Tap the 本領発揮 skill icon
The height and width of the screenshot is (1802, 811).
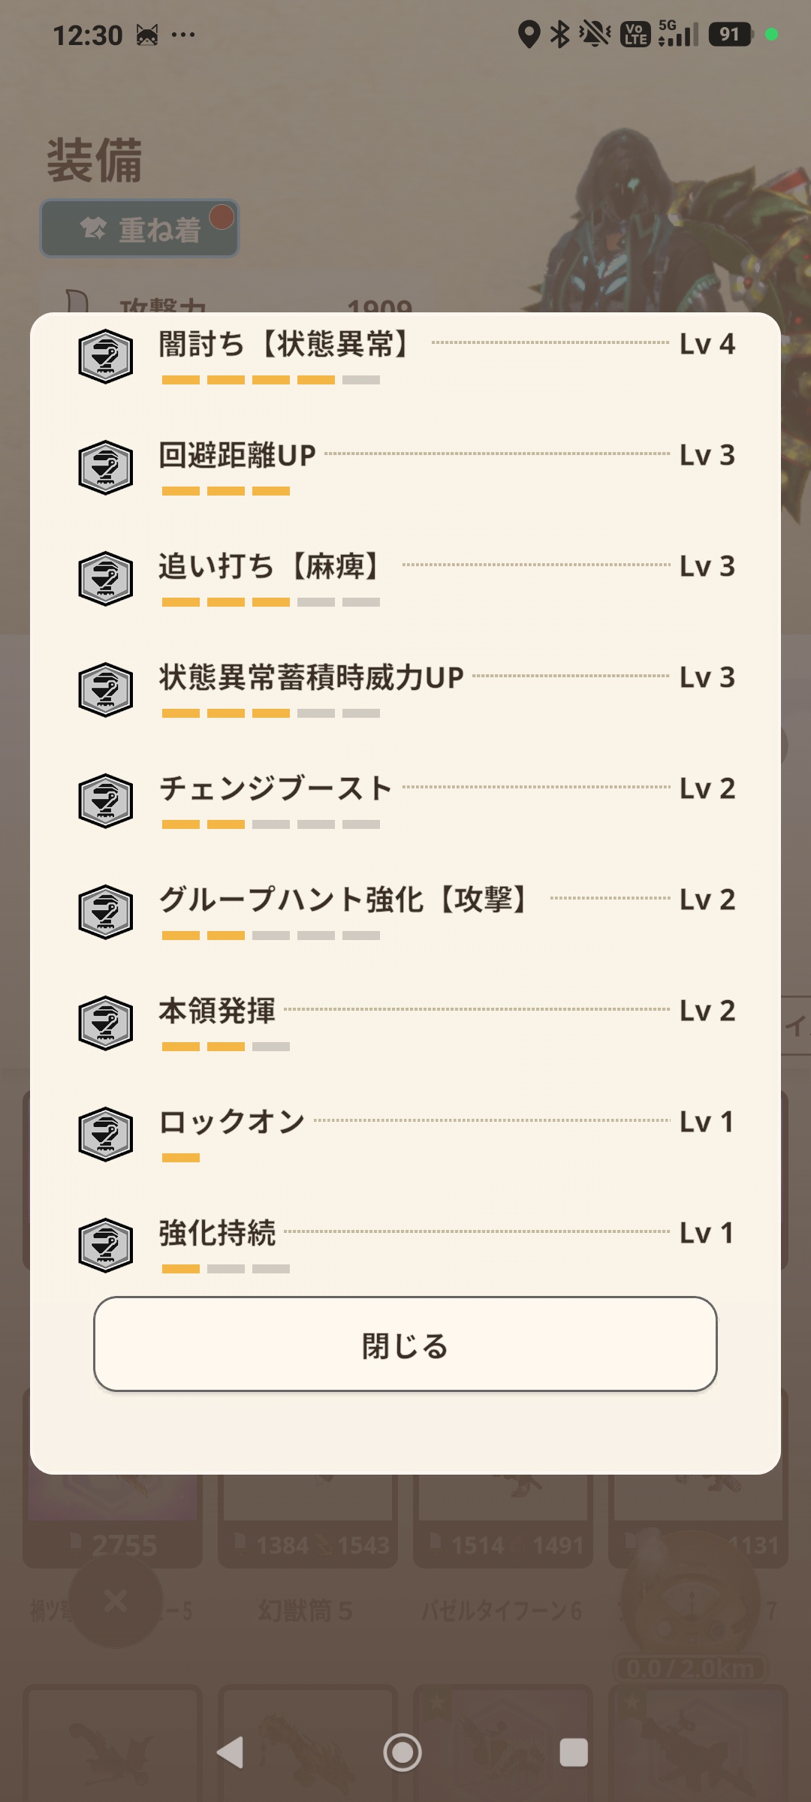pyautogui.click(x=106, y=1023)
